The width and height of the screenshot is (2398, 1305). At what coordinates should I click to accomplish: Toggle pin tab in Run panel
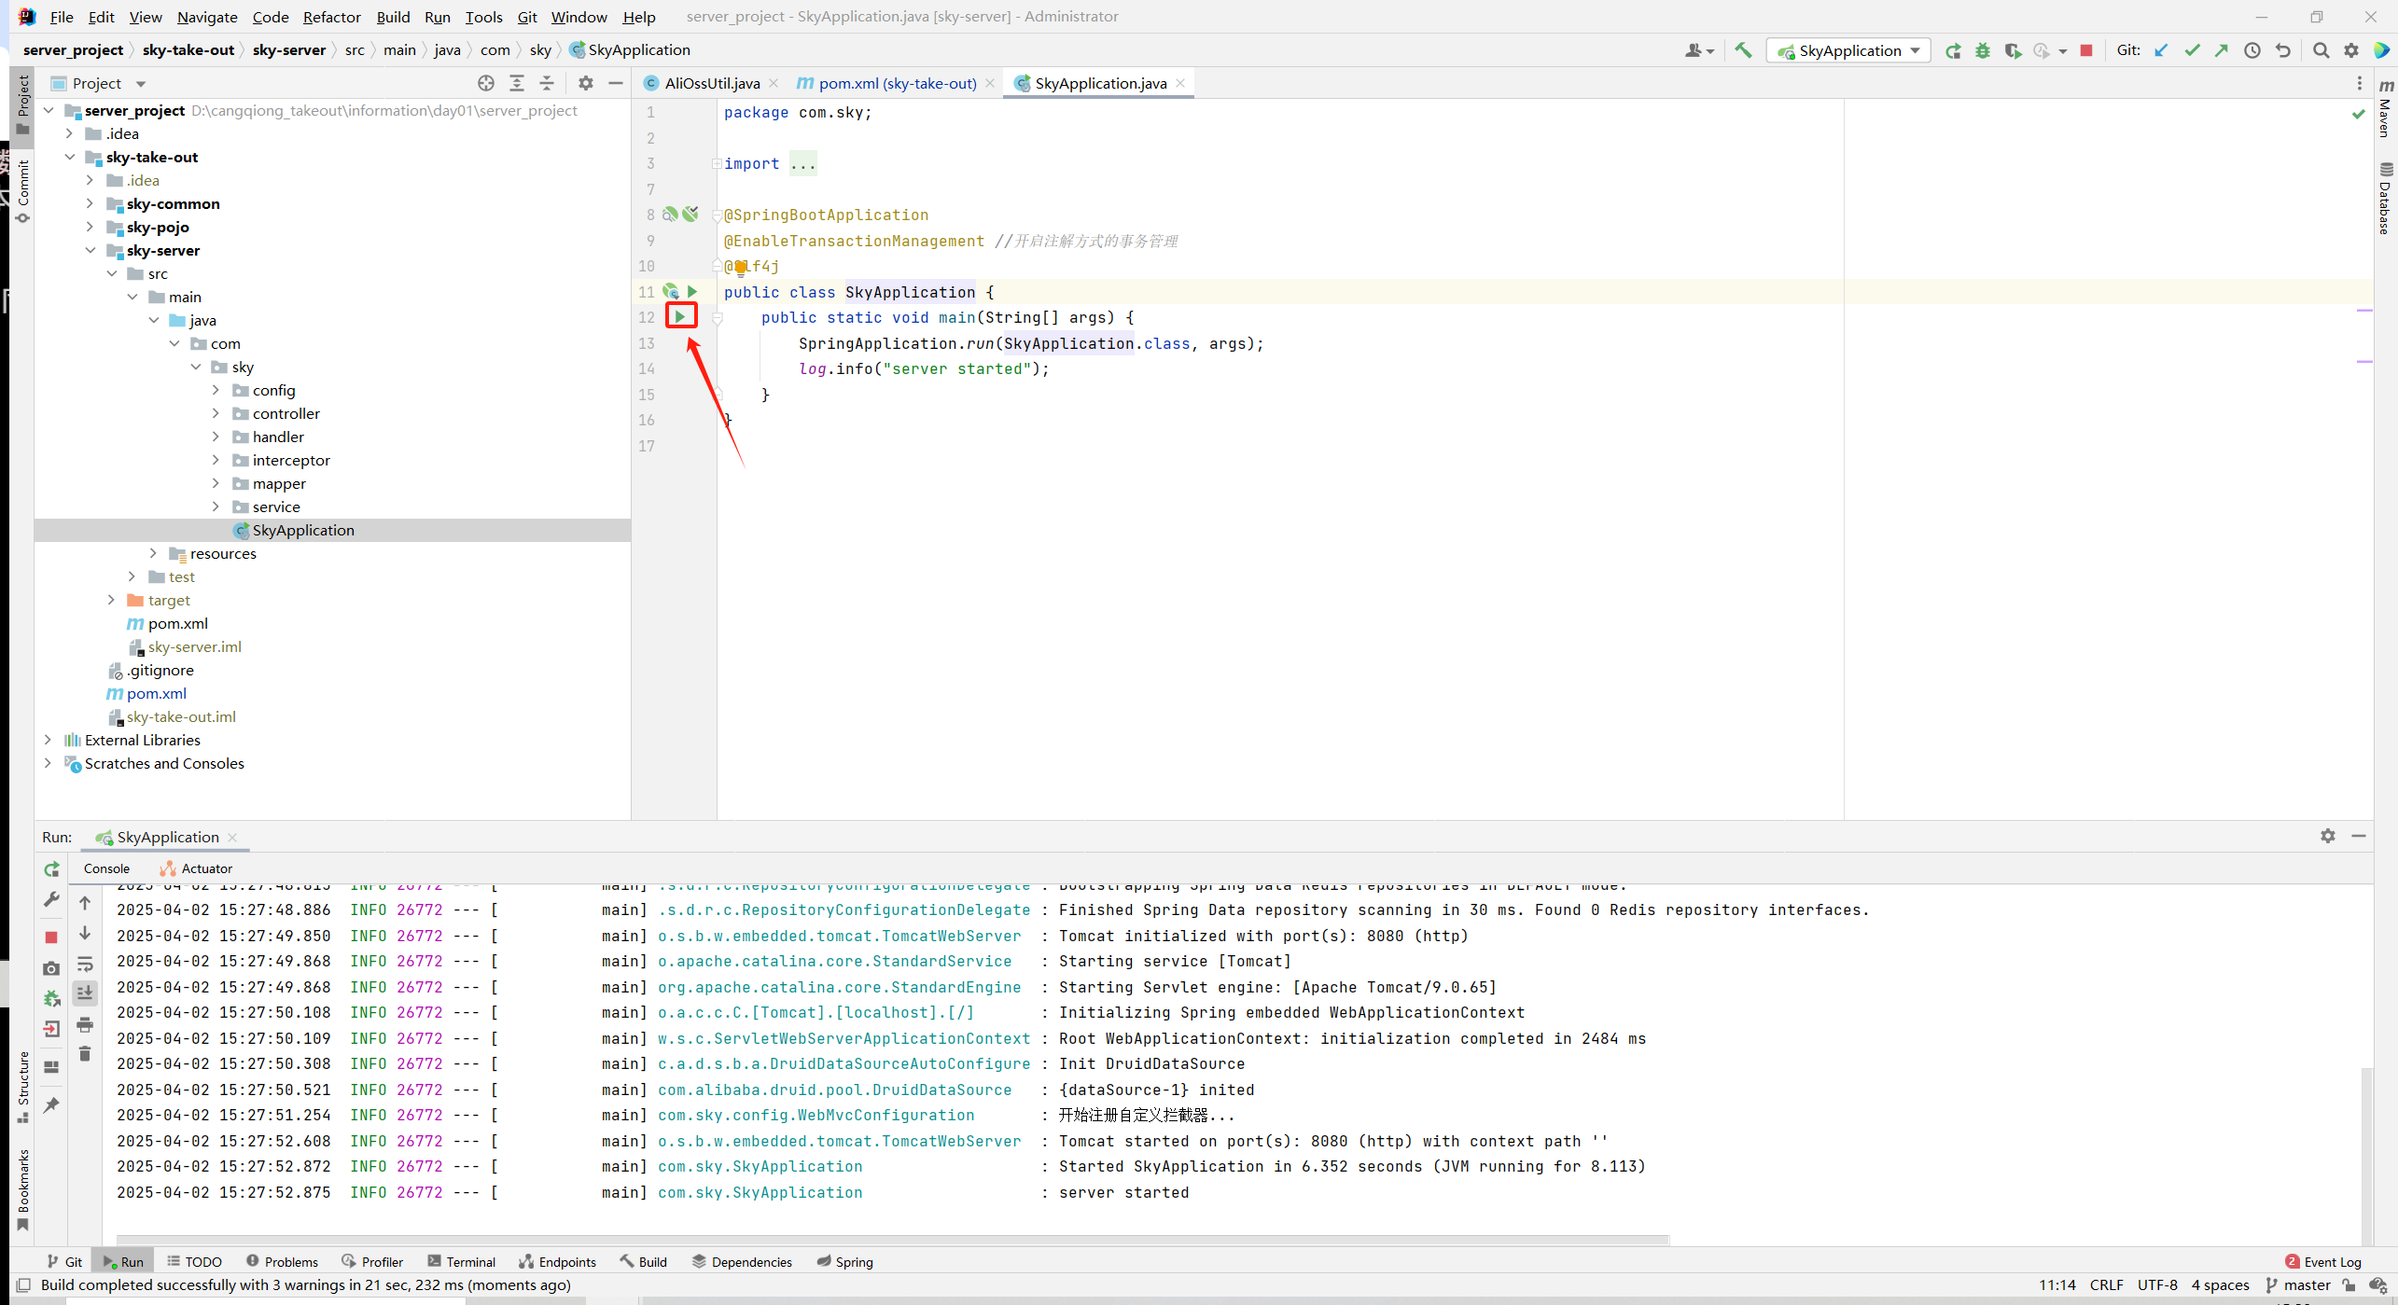pyautogui.click(x=51, y=1105)
